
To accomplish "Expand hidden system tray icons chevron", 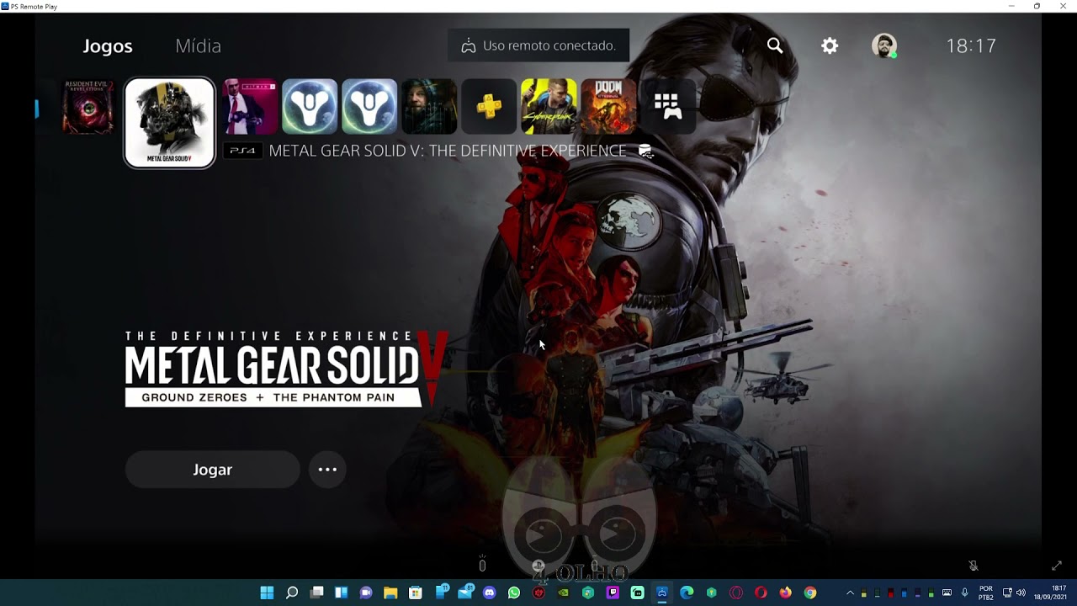I will [x=850, y=593].
